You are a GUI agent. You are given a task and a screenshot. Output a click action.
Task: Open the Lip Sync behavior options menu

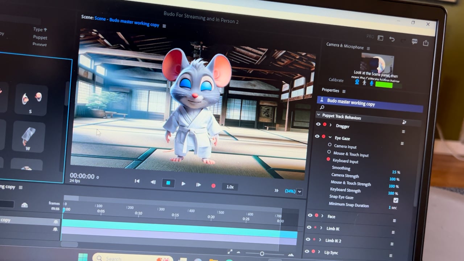[391, 256]
